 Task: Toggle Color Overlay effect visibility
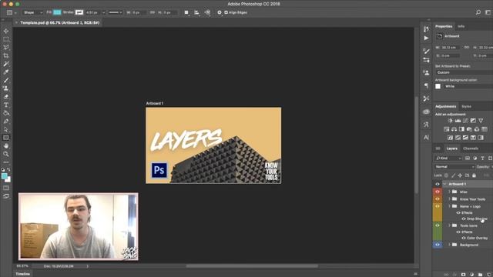pos(464,238)
